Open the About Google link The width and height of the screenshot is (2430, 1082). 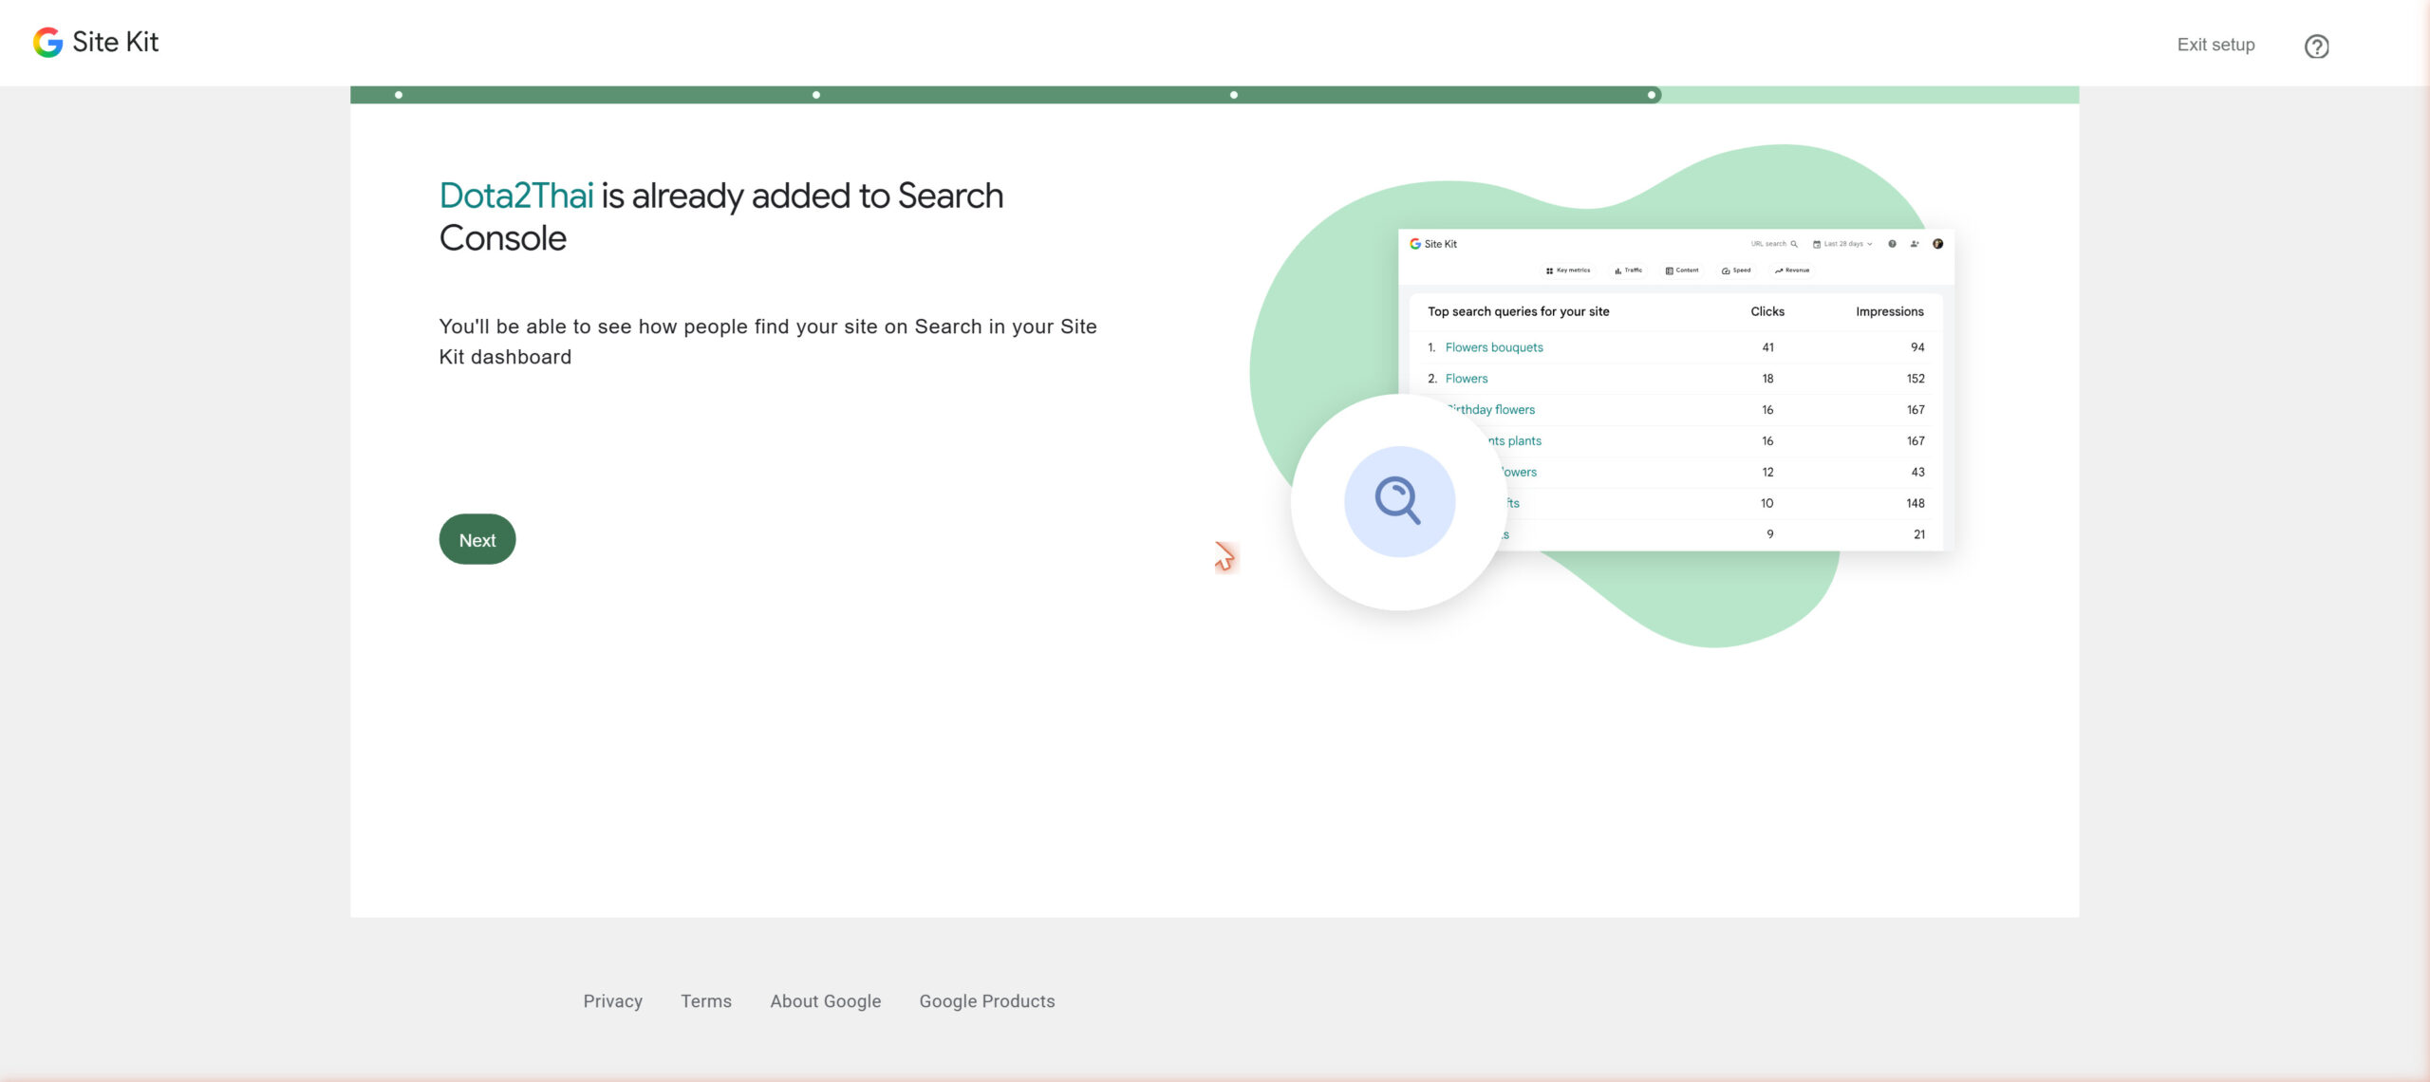pyautogui.click(x=825, y=1000)
